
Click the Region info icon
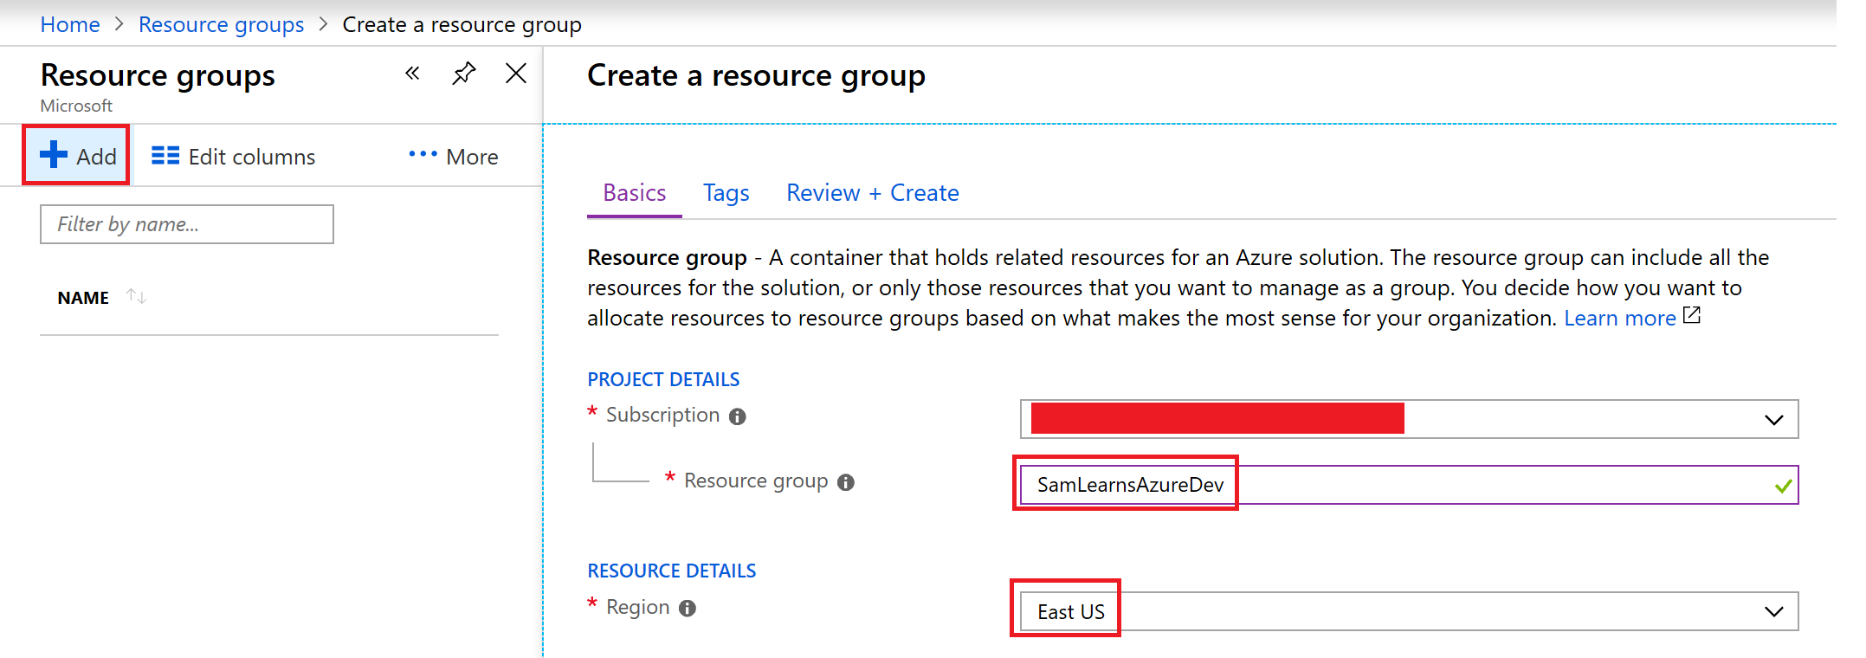[688, 609]
